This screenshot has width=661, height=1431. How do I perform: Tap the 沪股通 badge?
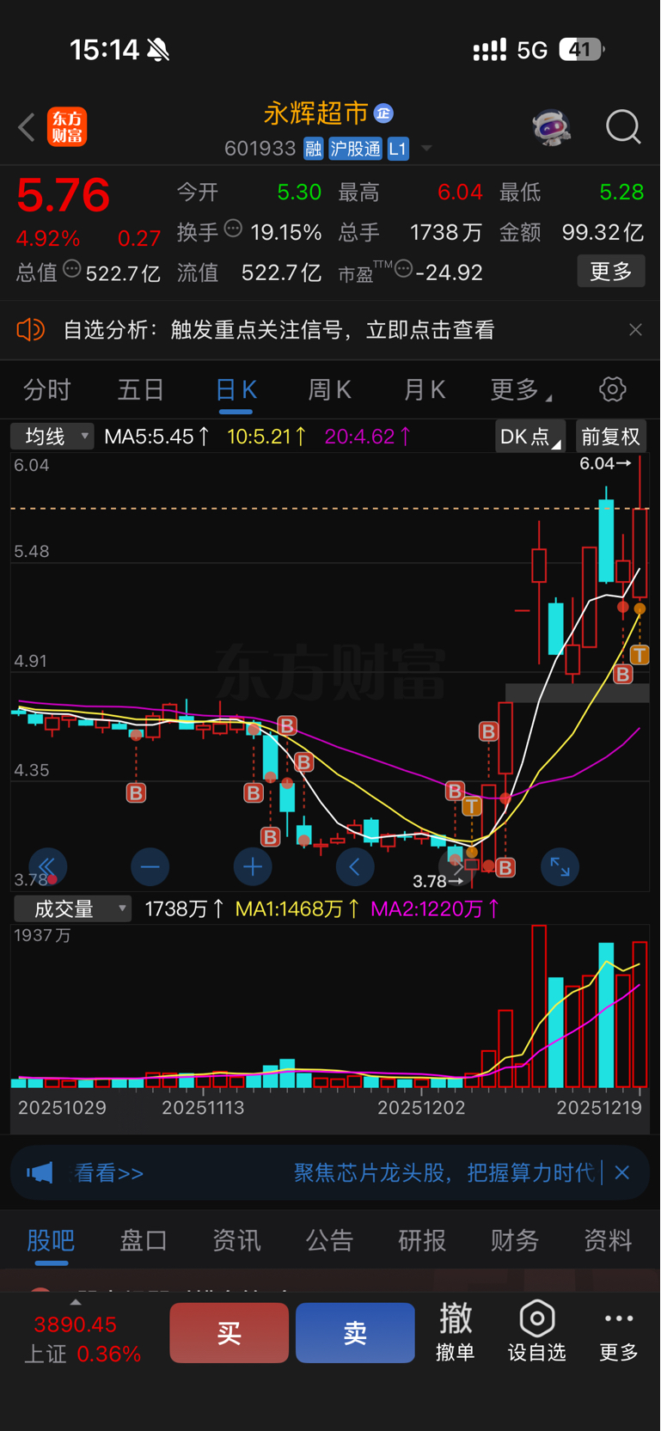point(355,149)
